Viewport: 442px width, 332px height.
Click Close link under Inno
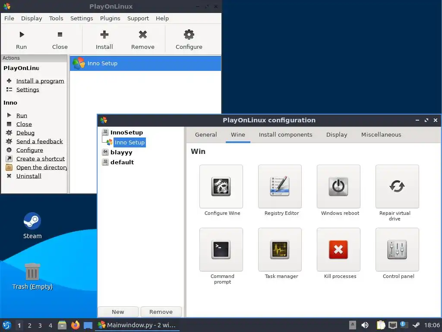point(24,124)
